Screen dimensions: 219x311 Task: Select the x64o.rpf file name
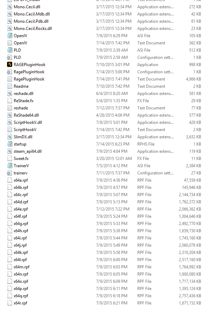pyautogui.click(x=21, y=281)
